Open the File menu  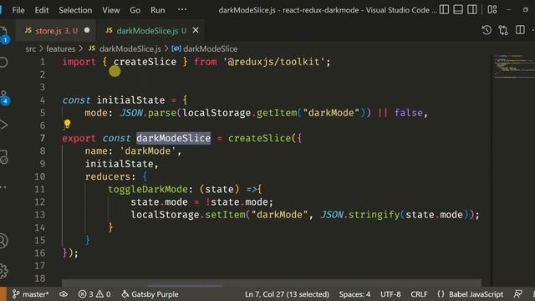pyautogui.click(x=18, y=10)
